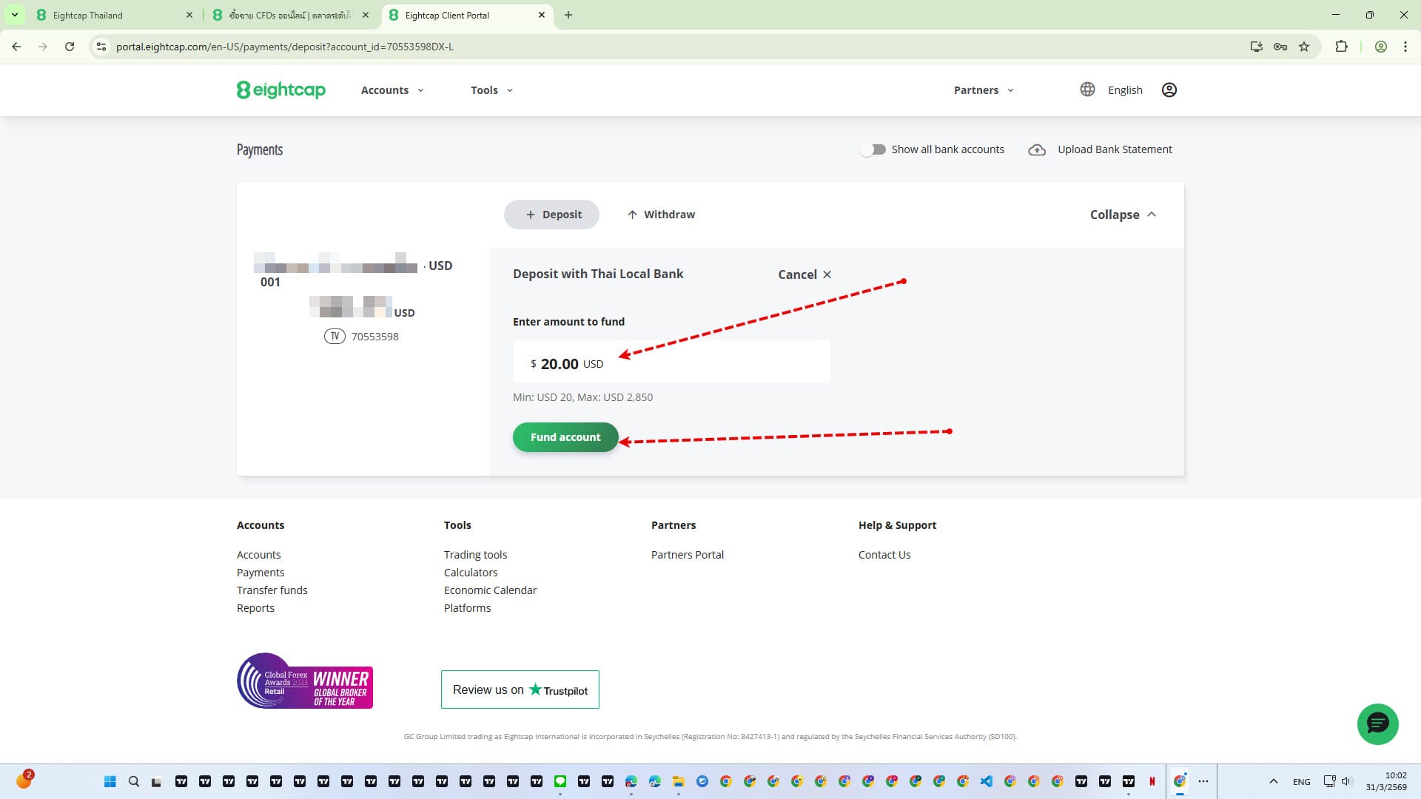
Task: Open the user profile icon
Action: [1169, 90]
